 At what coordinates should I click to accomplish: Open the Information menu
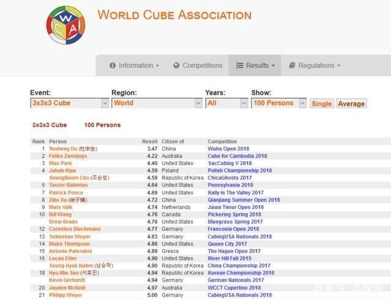pyautogui.click(x=134, y=65)
